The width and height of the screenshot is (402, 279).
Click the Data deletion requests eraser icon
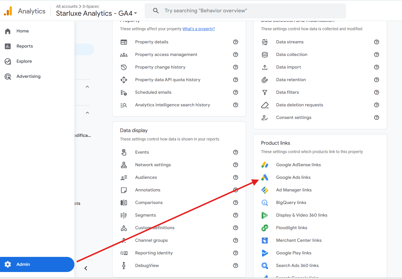pos(265,105)
